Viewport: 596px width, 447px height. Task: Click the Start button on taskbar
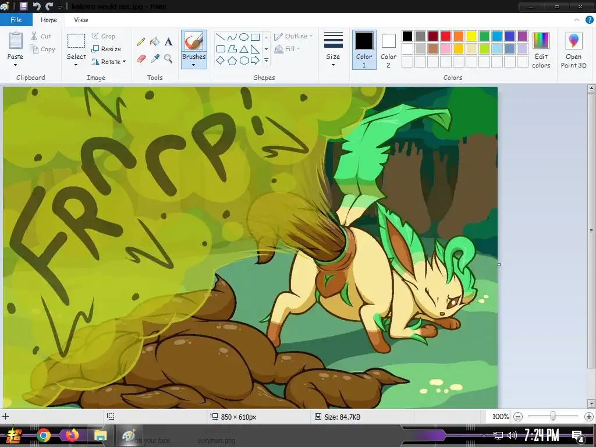(x=13, y=436)
